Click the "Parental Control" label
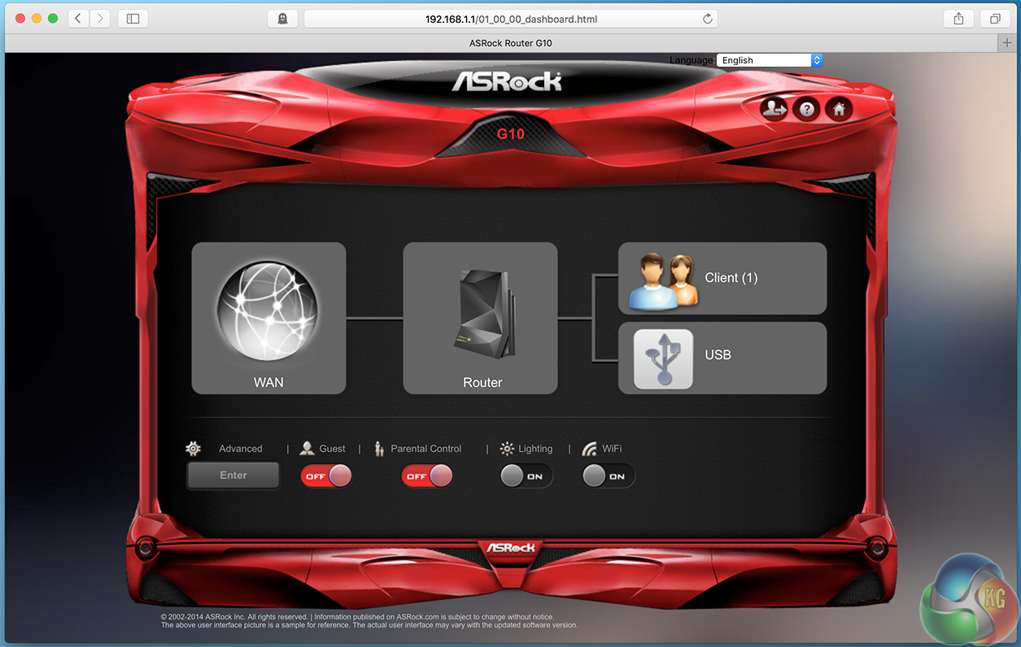Screen dimensions: 1021x647 tap(425, 449)
